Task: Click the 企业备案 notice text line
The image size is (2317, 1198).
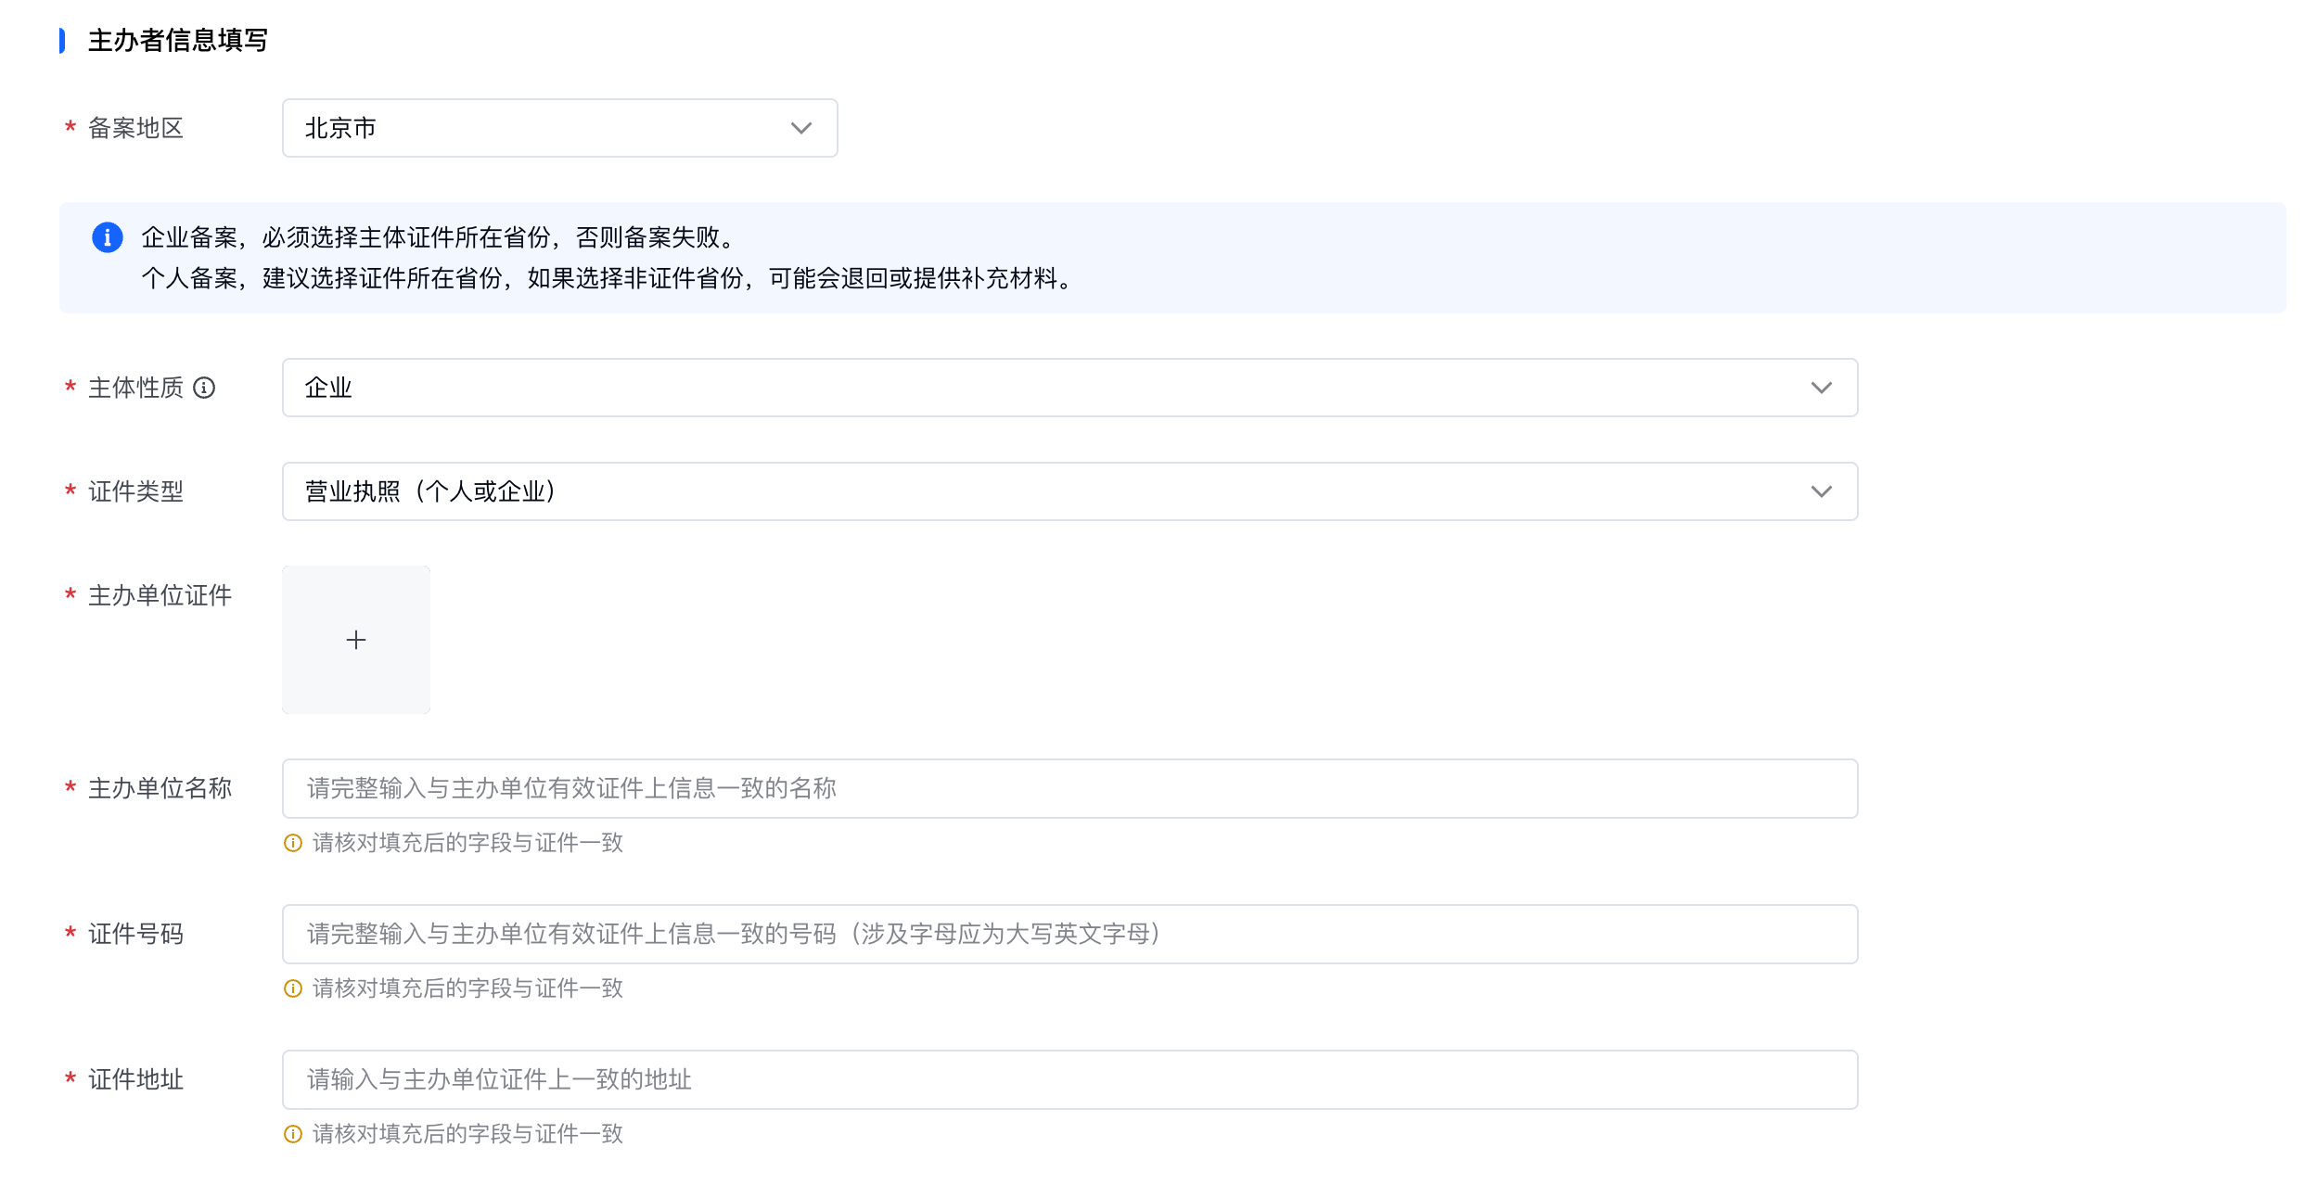Action: (x=438, y=237)
